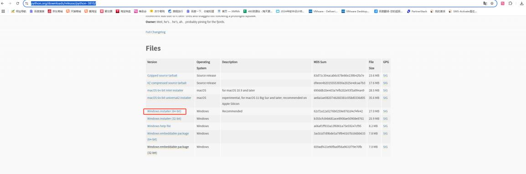Download macOS 64-bit Intel installer
Image resolution: width=526 pixels, height=174 pixels.
pyautogui.click(x=165, y=91)
